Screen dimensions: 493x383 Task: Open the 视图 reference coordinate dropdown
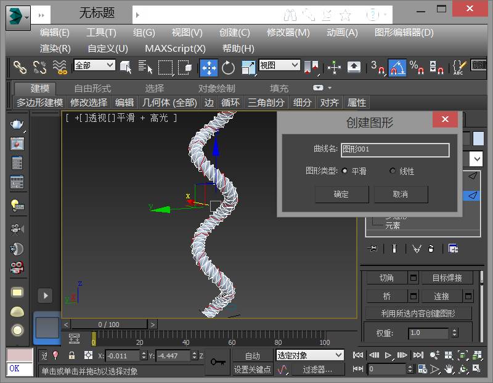tap(279, 65)
